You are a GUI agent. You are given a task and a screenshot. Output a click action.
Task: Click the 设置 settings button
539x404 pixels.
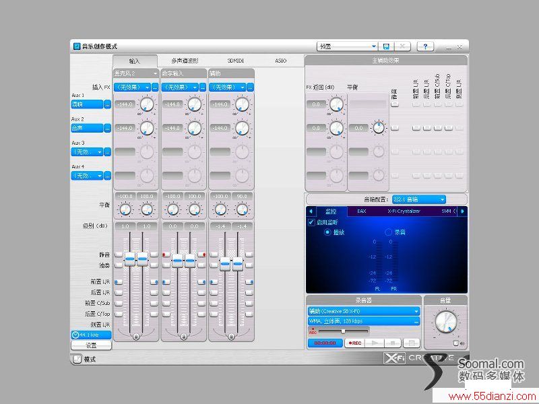click(x=91, y=345)
